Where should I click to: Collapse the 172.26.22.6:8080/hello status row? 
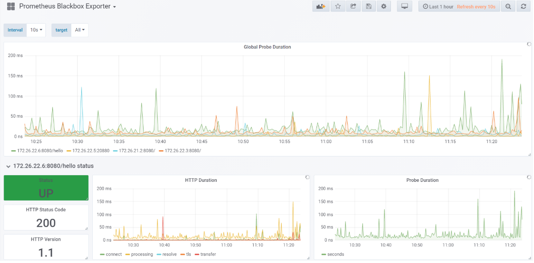[x=50, y=166]
